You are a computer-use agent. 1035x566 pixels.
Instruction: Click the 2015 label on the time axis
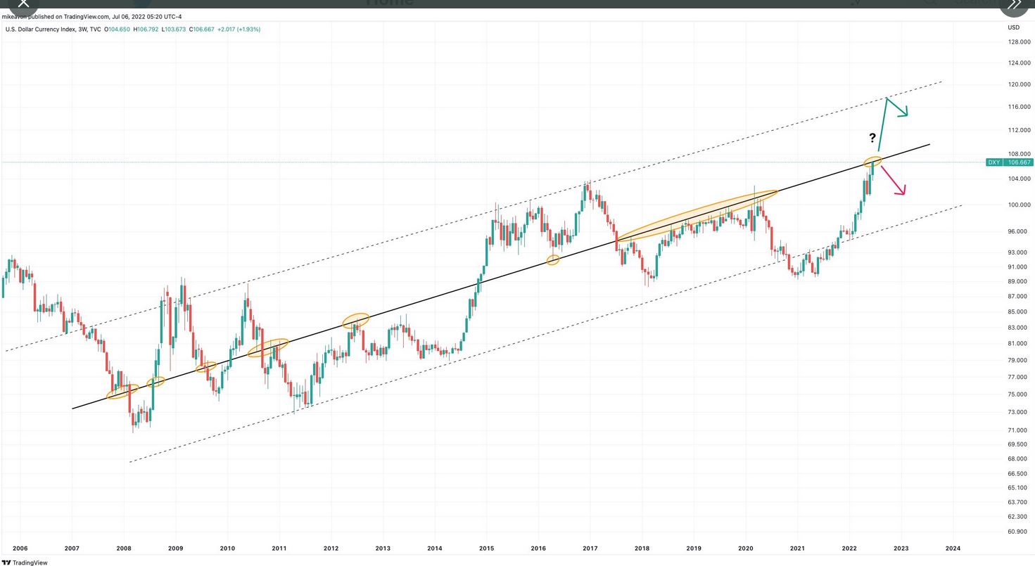coord(486,548)
